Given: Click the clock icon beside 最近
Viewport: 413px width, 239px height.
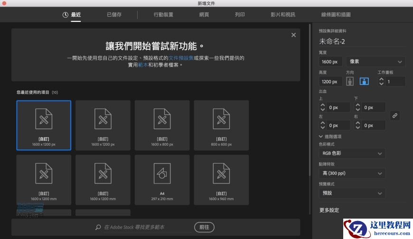Looking at the screenshot, I should 66,15.
